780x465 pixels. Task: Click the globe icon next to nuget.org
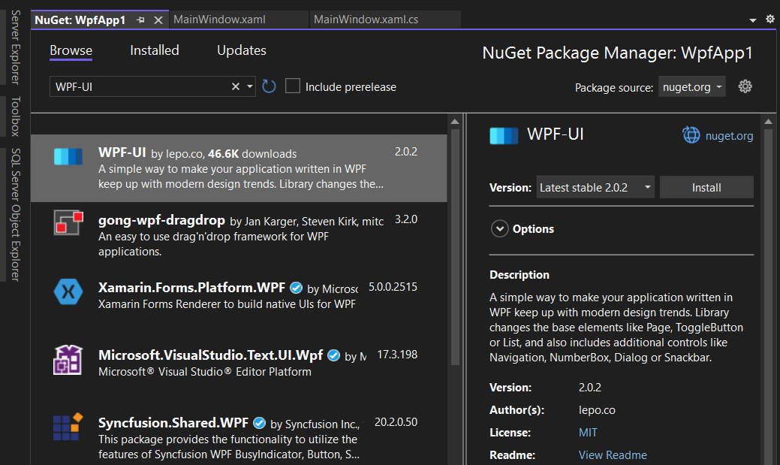[x=691, y=135]
